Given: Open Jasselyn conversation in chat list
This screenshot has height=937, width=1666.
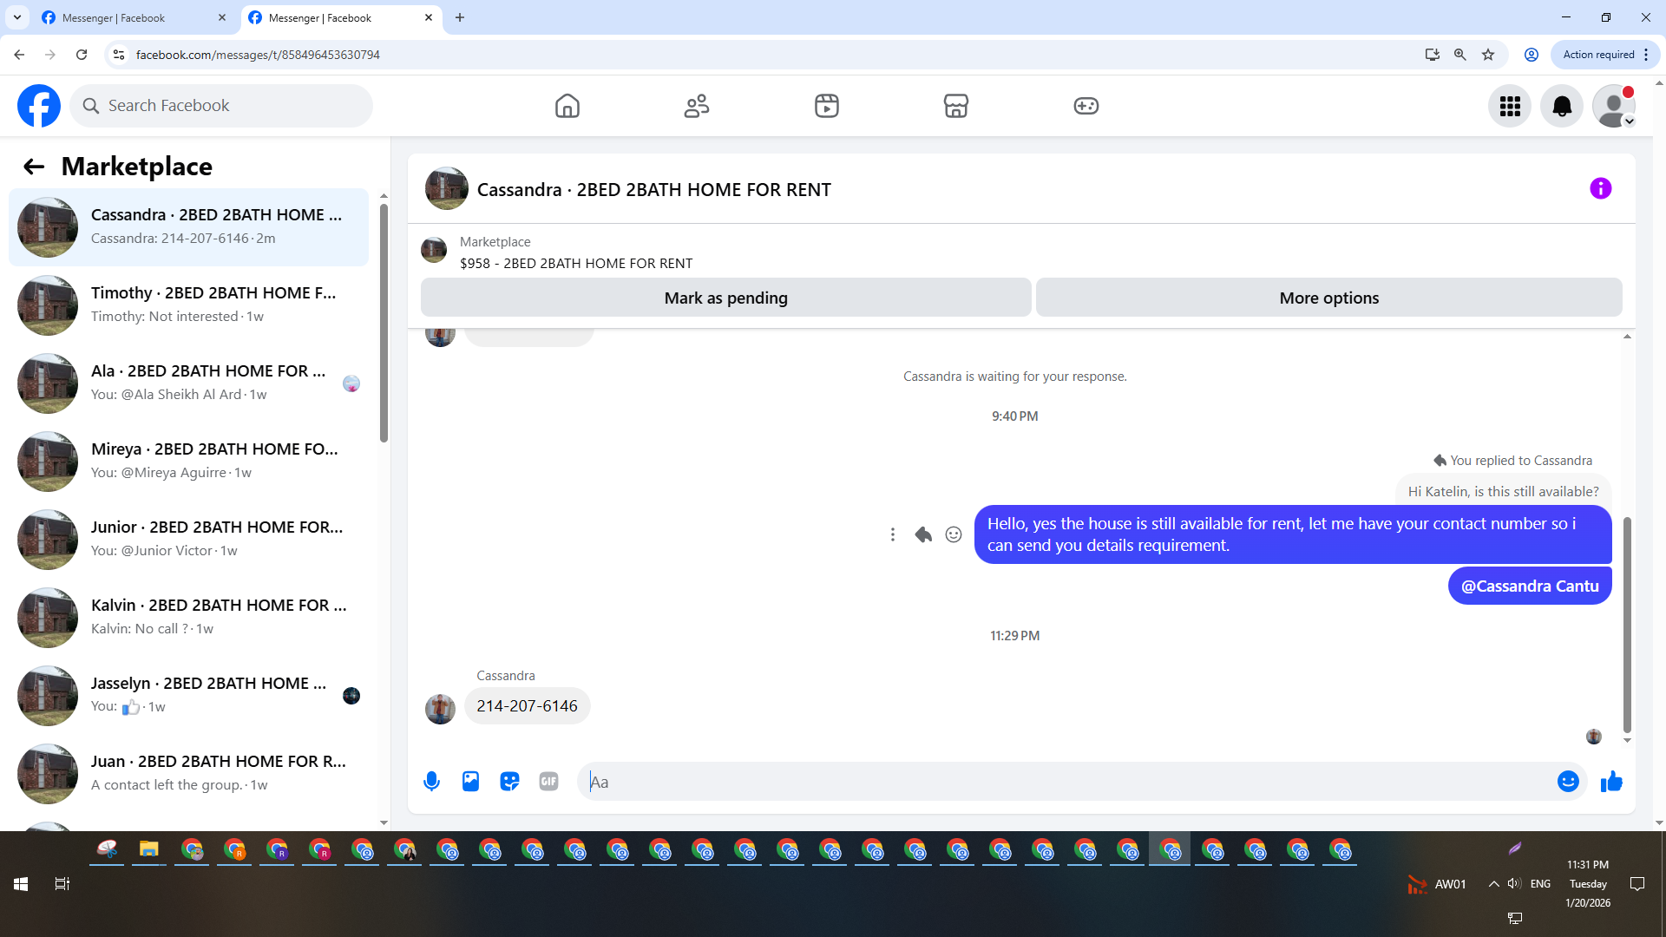Looking at the screenshot, I should [188, 696].
